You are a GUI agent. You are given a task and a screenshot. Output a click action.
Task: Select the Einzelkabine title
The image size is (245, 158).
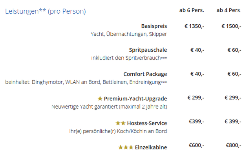point(151,147)
